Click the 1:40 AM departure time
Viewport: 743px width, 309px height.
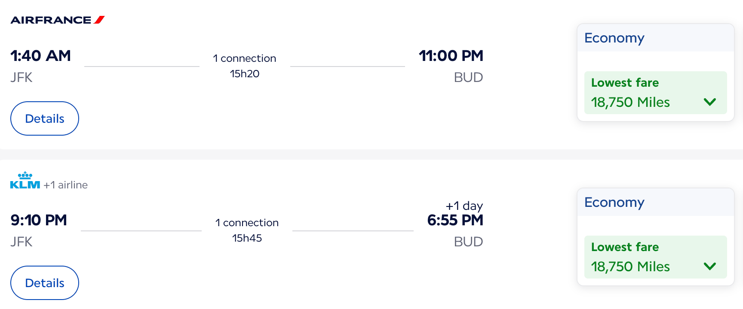coord(40,56)
